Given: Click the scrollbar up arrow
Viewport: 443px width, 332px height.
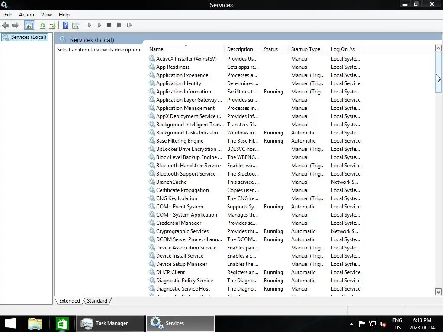Looking at the screenshot, I should 438,48.
